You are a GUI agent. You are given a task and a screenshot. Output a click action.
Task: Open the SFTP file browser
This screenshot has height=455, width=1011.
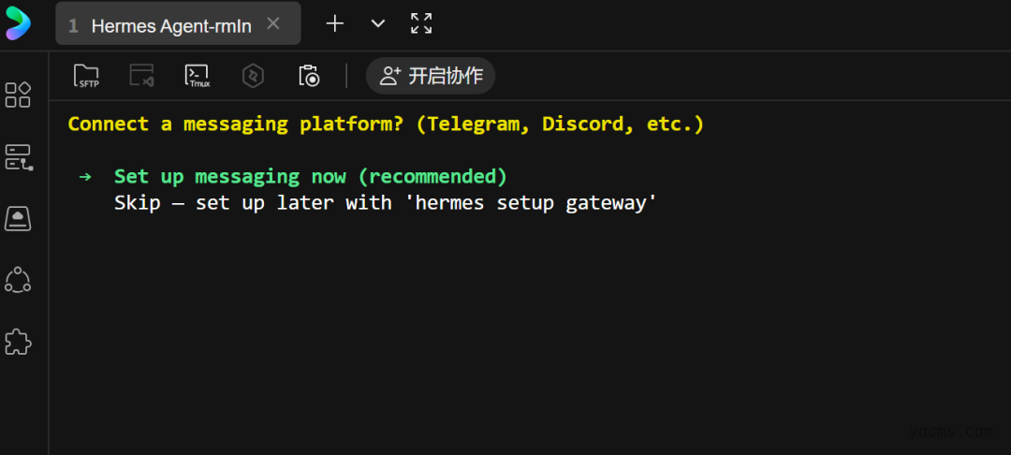click(86, 76)
